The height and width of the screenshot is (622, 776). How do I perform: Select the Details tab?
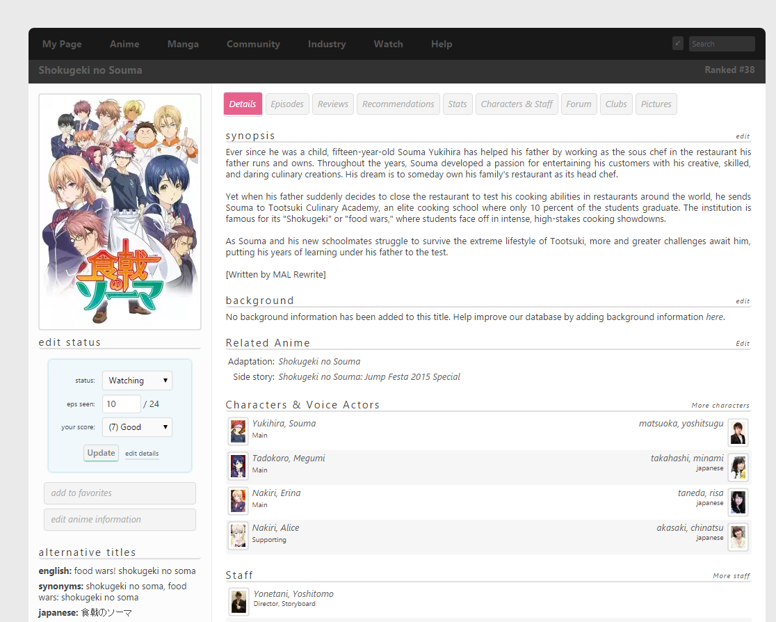(x=243, y=104)
